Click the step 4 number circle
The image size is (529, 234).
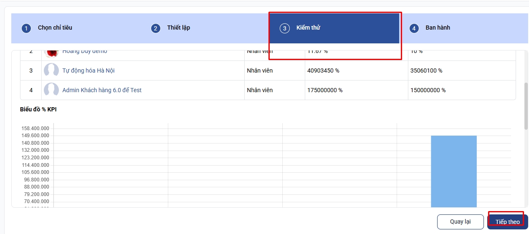point(414,28)
